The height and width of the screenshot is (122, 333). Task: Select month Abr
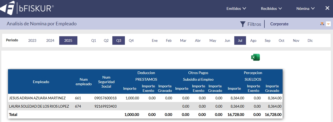[x=198, y=40]
